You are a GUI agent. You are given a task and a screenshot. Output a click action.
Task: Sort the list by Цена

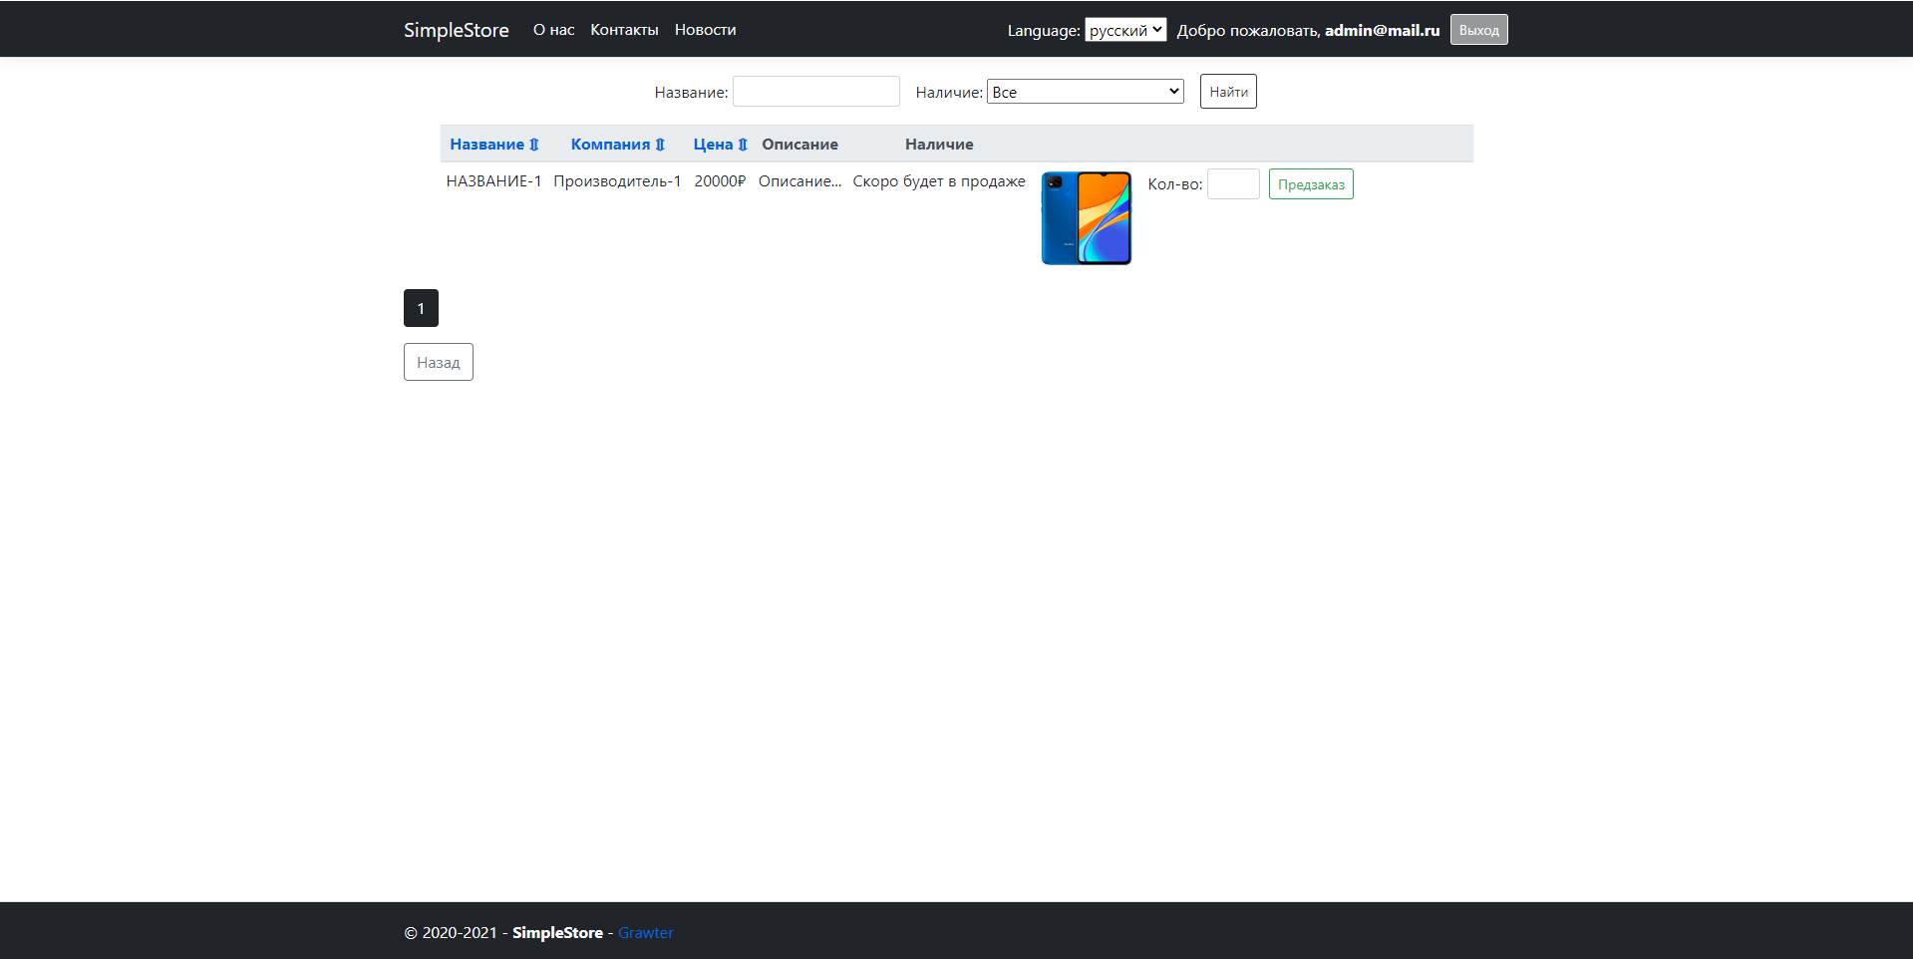point(719,144)
